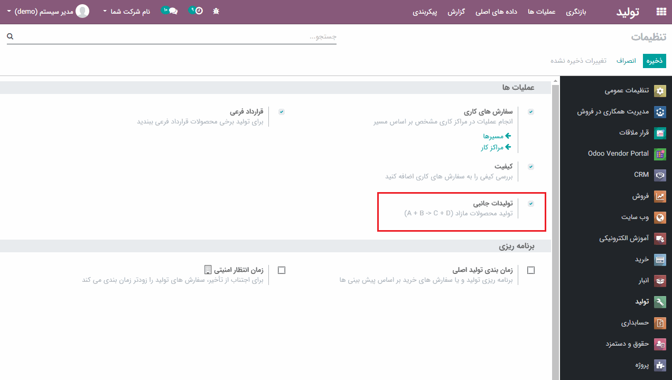This screenshot has height=380, width=672.
Task: Click the پروژه puzzle icon
Action: tap(660, 365)
